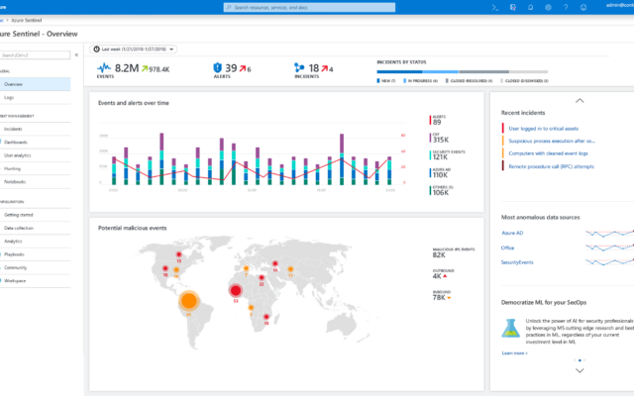Click the top search resources field

point(309,7)
